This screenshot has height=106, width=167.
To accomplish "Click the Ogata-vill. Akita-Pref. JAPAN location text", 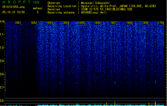I will click(x=118, y=6).
